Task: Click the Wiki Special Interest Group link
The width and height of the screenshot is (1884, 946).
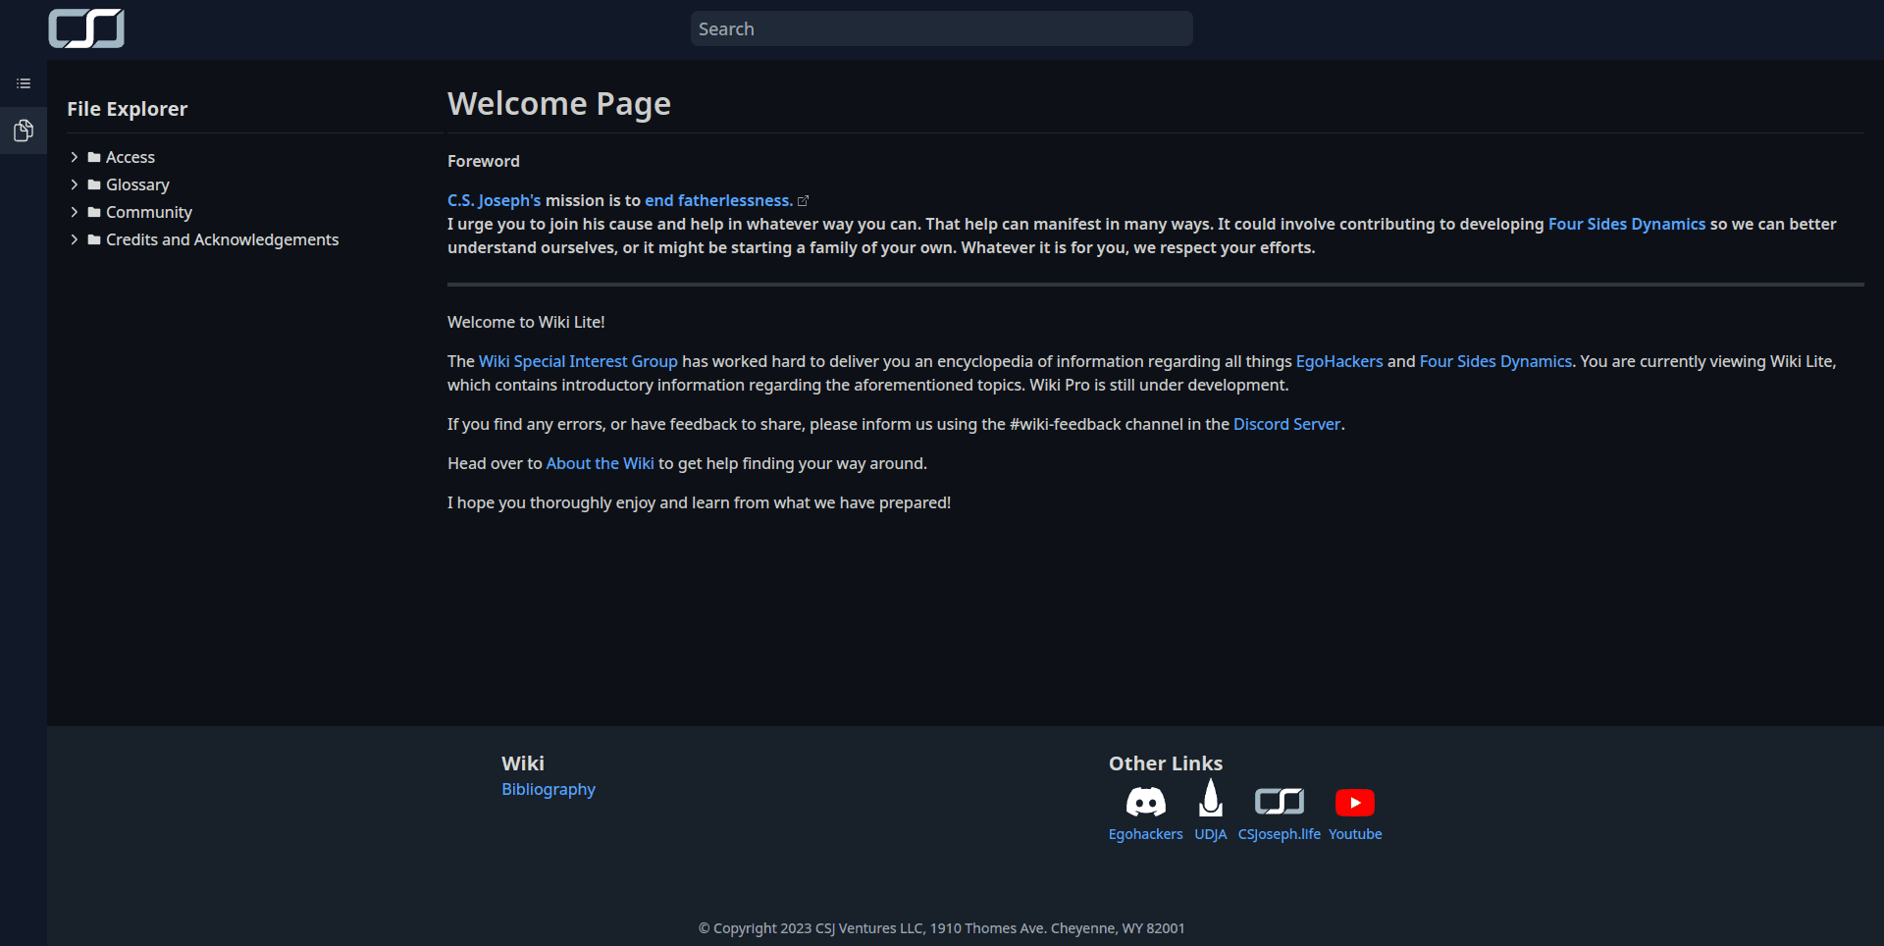Action: click(x=578, y=361)
